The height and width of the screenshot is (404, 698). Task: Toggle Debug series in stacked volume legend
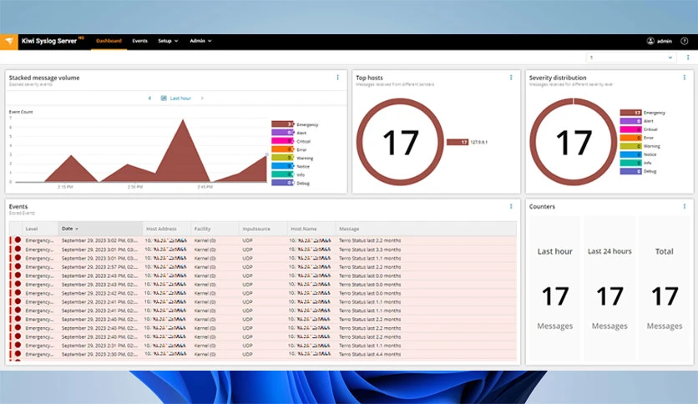[291, 183]
